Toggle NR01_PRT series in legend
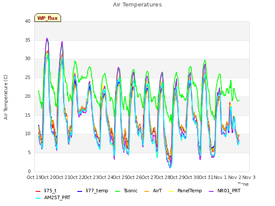The height and width of the screenshot is (206, 275). (225, 191)
